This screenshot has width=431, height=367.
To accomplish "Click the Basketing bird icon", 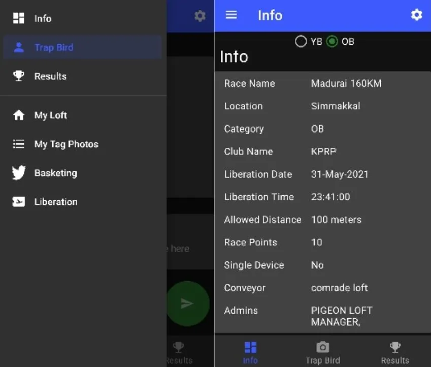I will pyautogui.click(x=18, y=173).
